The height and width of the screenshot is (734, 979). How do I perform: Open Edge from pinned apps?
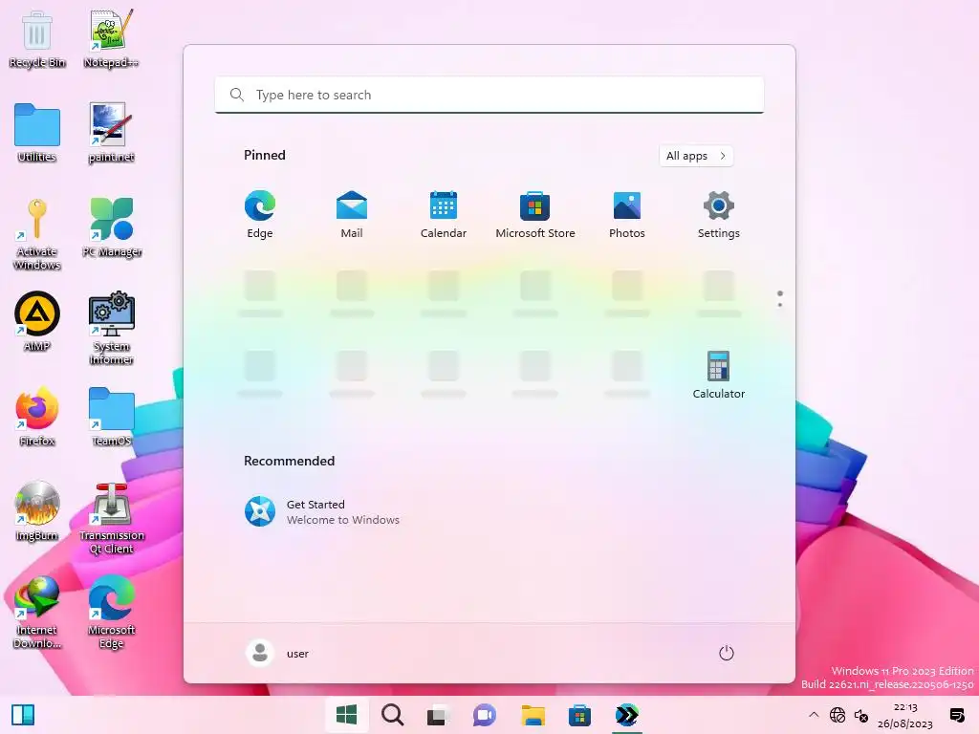260,214
